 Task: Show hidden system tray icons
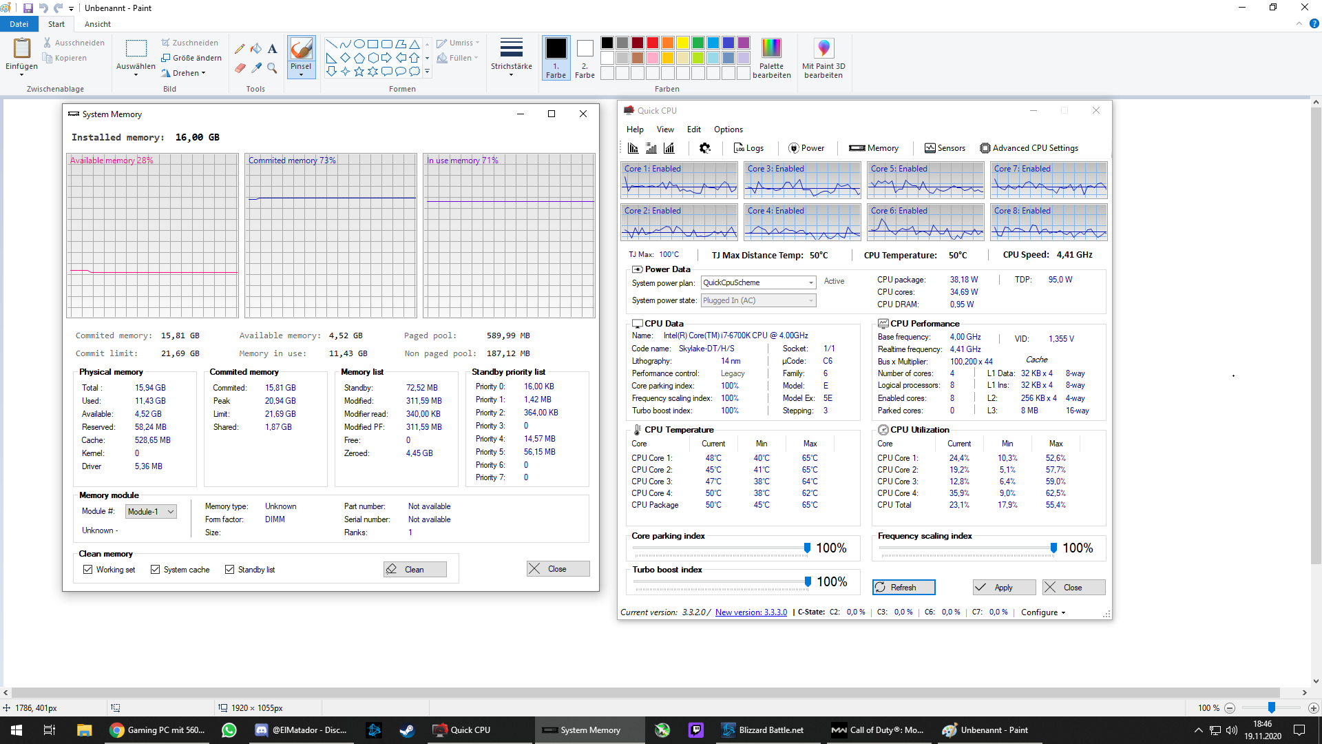pos(1198,730)
